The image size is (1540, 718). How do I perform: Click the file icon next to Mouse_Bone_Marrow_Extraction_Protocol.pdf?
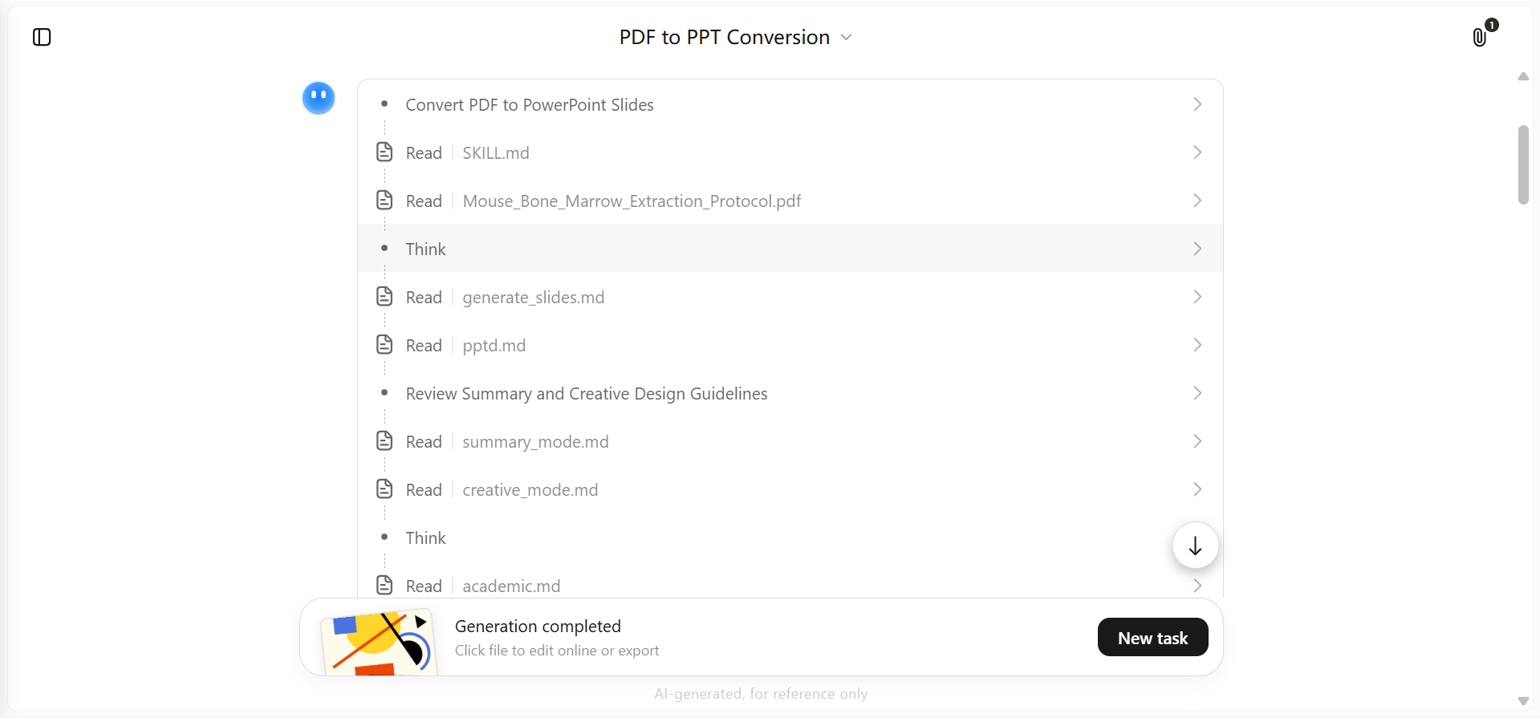point(384,200)
